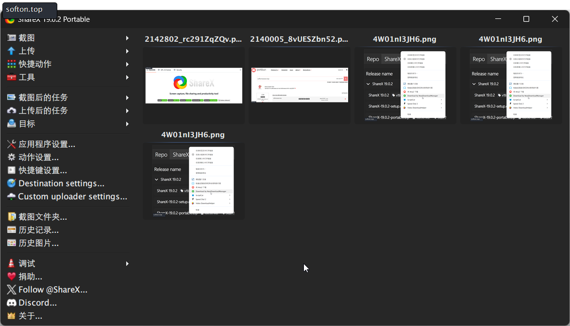Viewport: 570px width, 326px height.
Task: Open the 截图后的任务 menu item
Action: (x=68, y=98)
